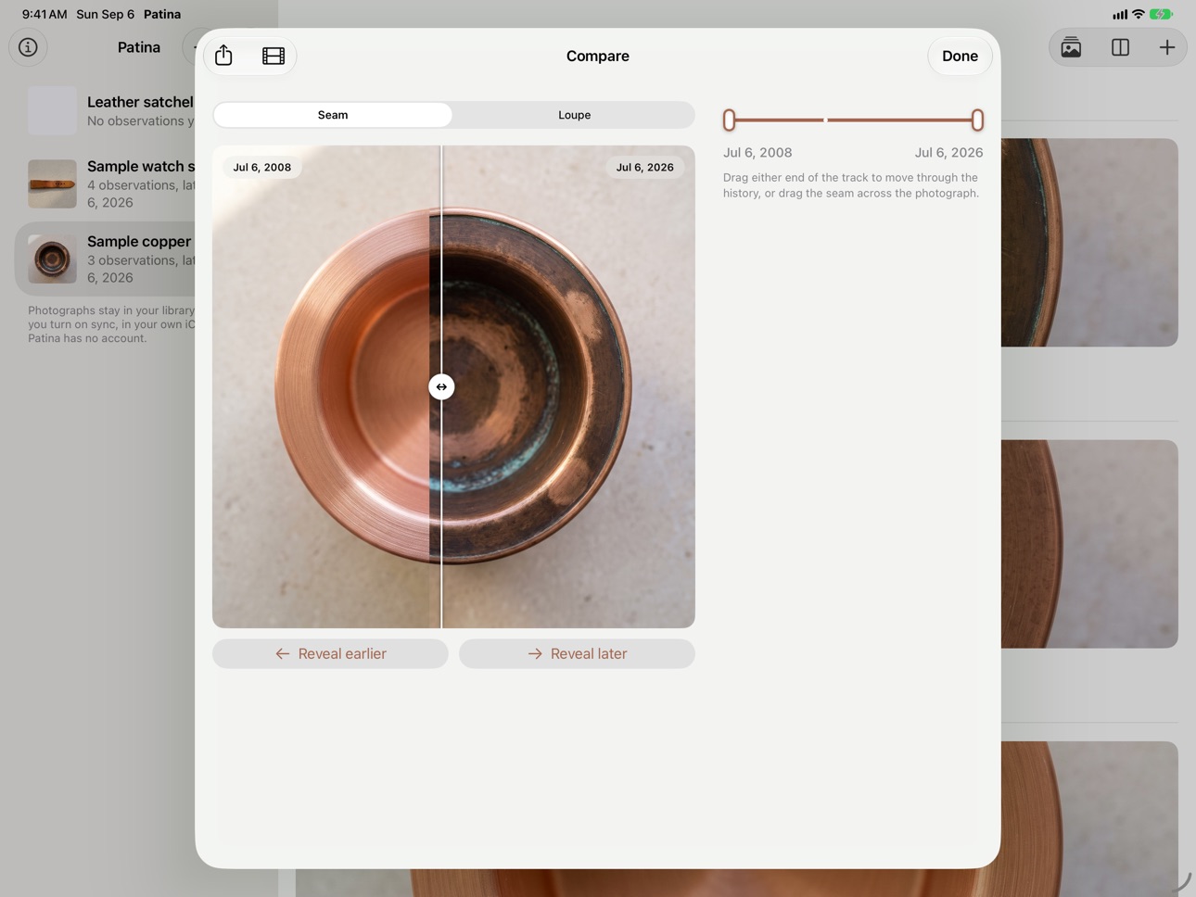1196x897 pixels.
Task: Open the filmstrip time-lapse icon
Action: [x=274, y=56]
